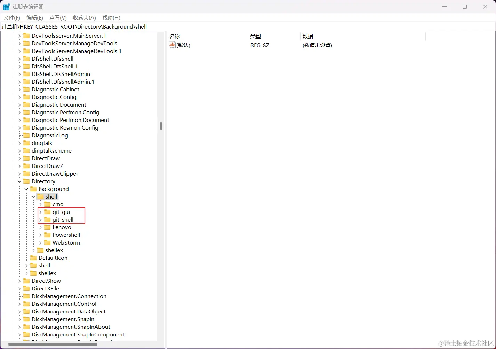This screenshot has height=349, width=496.
Task: Click the WebStorm folder icon
Action: (47, 242)
